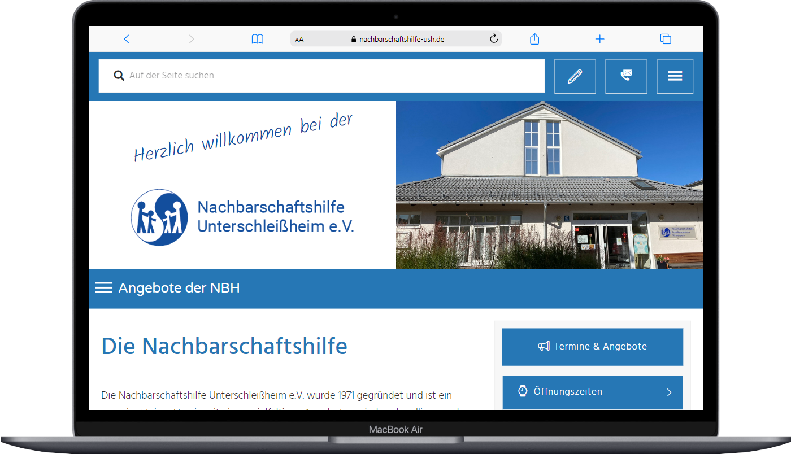Open the phone and mail contact button
791x454 pixels.
coord(626,76)
